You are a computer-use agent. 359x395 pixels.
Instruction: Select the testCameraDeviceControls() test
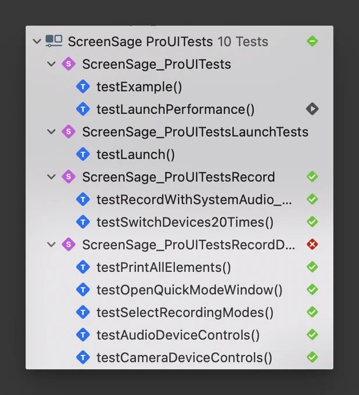click(184, 358)
